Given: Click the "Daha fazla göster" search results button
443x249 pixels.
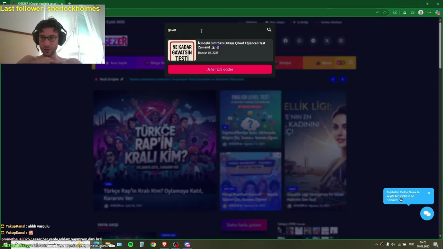Looking at the screenshot, I should pos(220,70).
